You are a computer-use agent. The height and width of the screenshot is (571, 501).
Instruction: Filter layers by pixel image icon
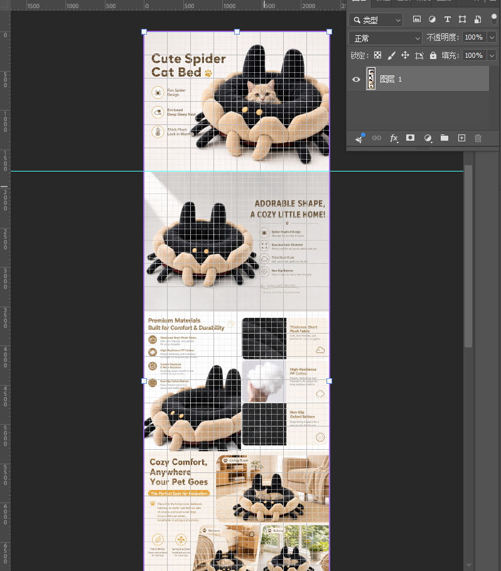(x=417, y=19)
